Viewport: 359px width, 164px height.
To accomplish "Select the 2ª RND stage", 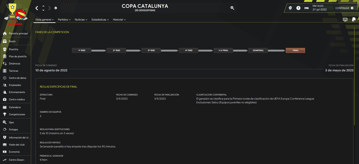I will 116,50.
